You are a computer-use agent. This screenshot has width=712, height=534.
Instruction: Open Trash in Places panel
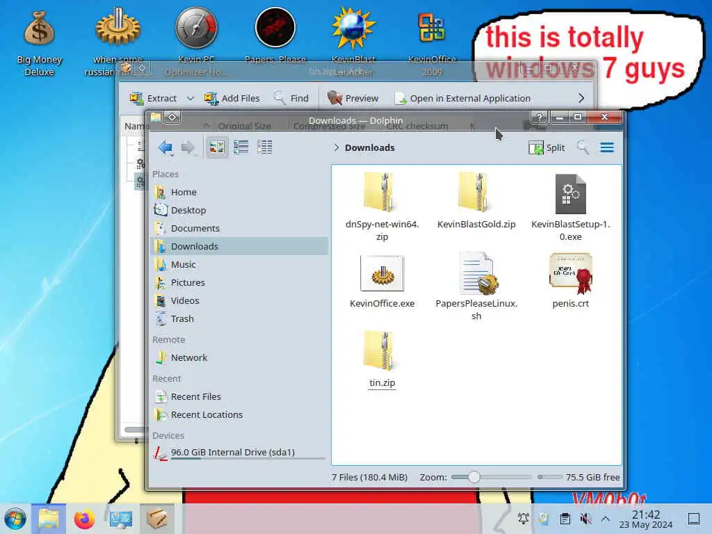click(x=239, y=318)
